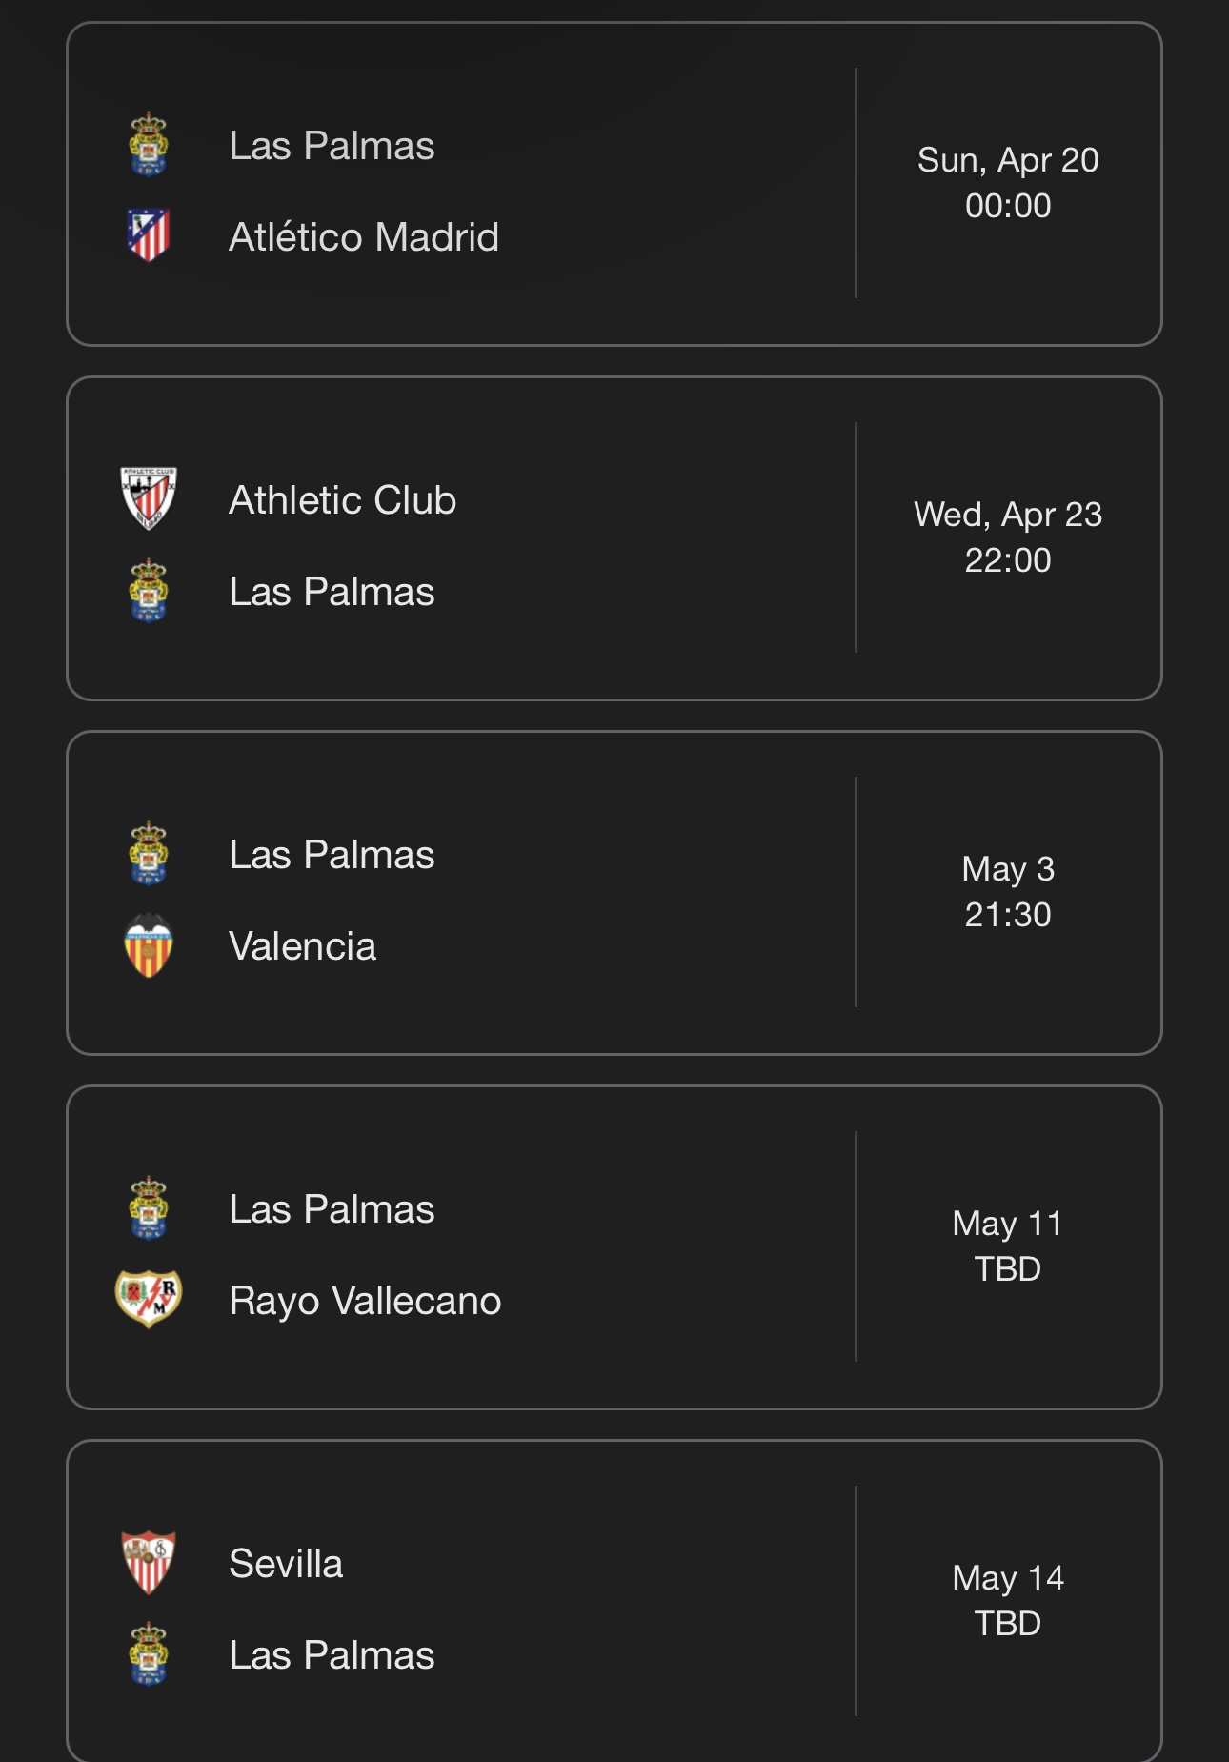Tap the Valencia bat crest

point(149,945)
